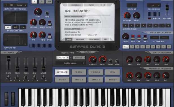The height and width of the screenshot is (107, 174).
Task: Switch to the MOD MATRIX tab
Action: pyautogui.click(x=94, y=39)
